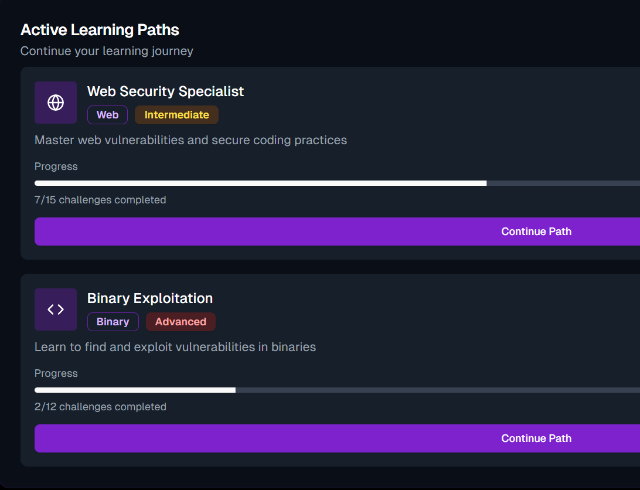Viewport: 640px width, 490px height.
Task: Click the 'Learn to find and exploit' description
Action: coord(175,347)
